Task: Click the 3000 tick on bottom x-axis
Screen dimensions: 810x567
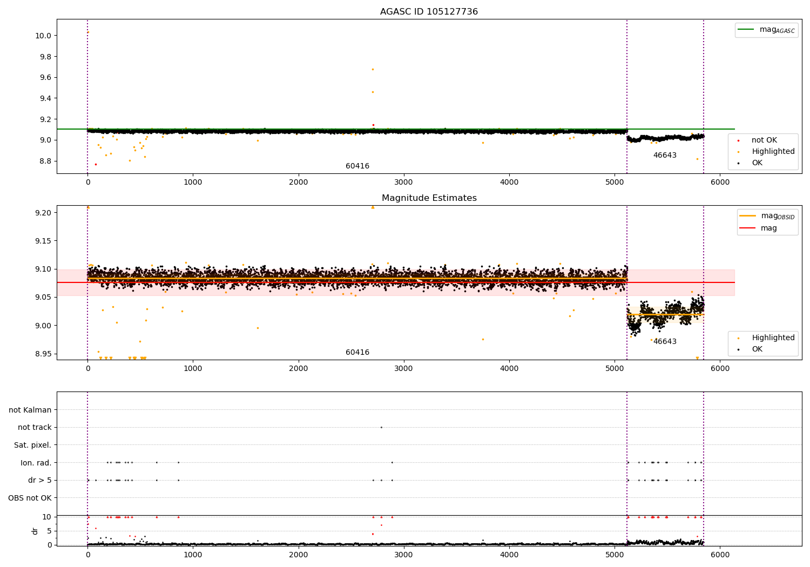Action: (404, 555)
